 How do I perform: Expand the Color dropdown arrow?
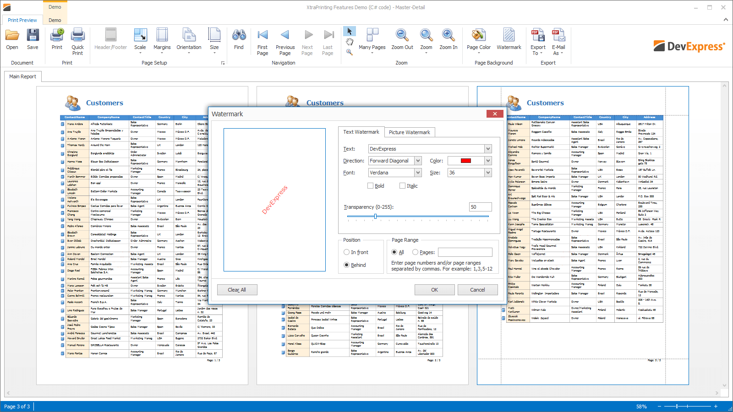point(488,161)
